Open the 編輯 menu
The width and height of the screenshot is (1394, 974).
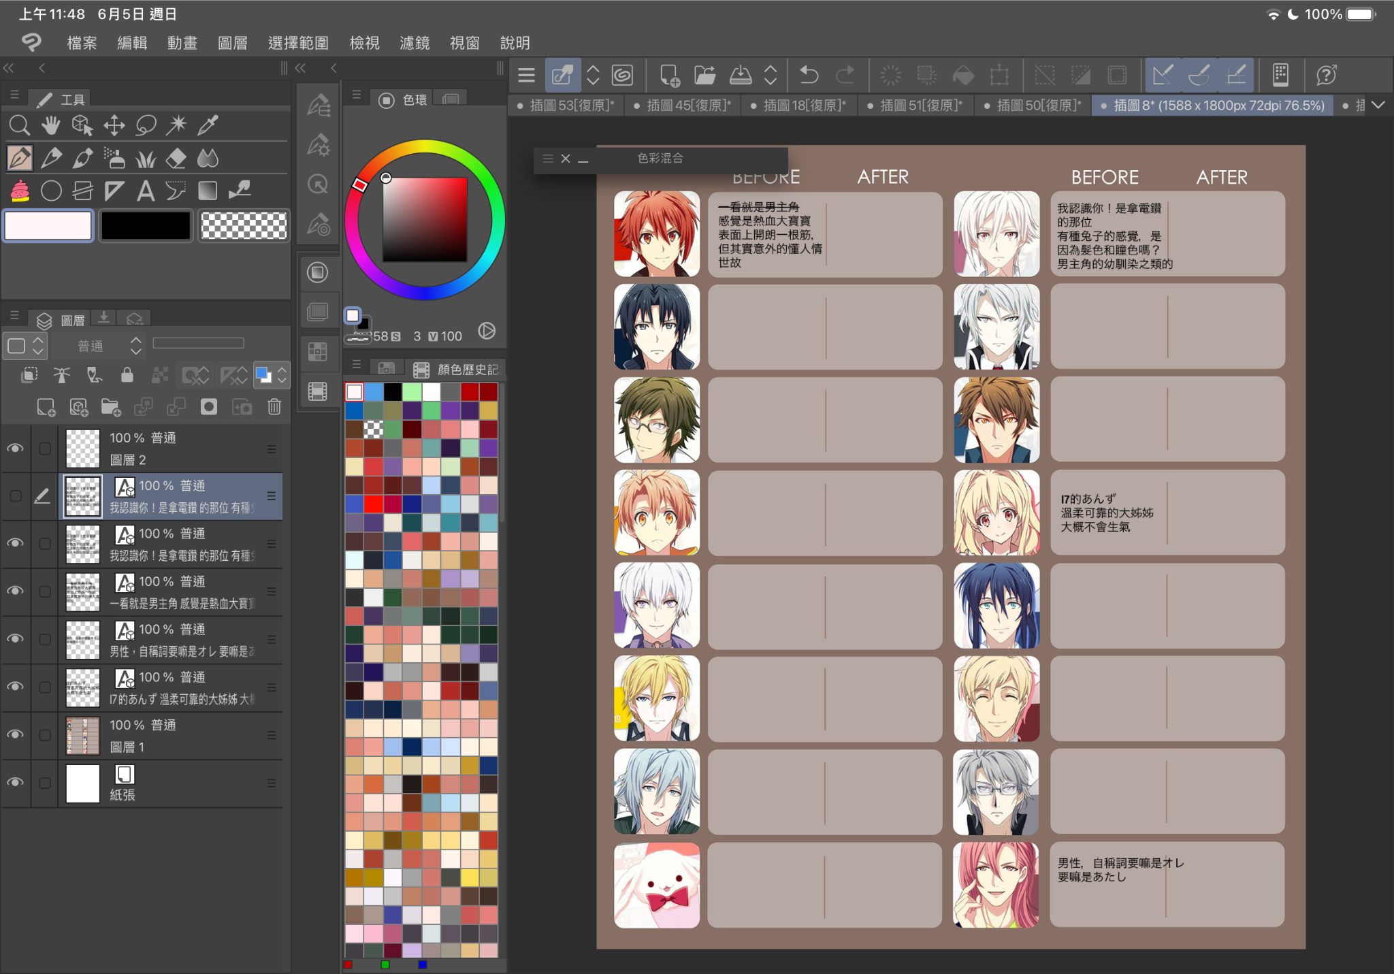click(x=132, y=43)
